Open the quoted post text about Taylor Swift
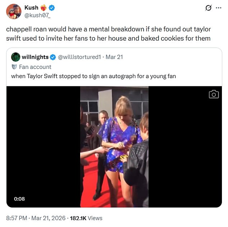Image resolution: width=228 pixels, height=227 pixels. [x=94, y=76]
